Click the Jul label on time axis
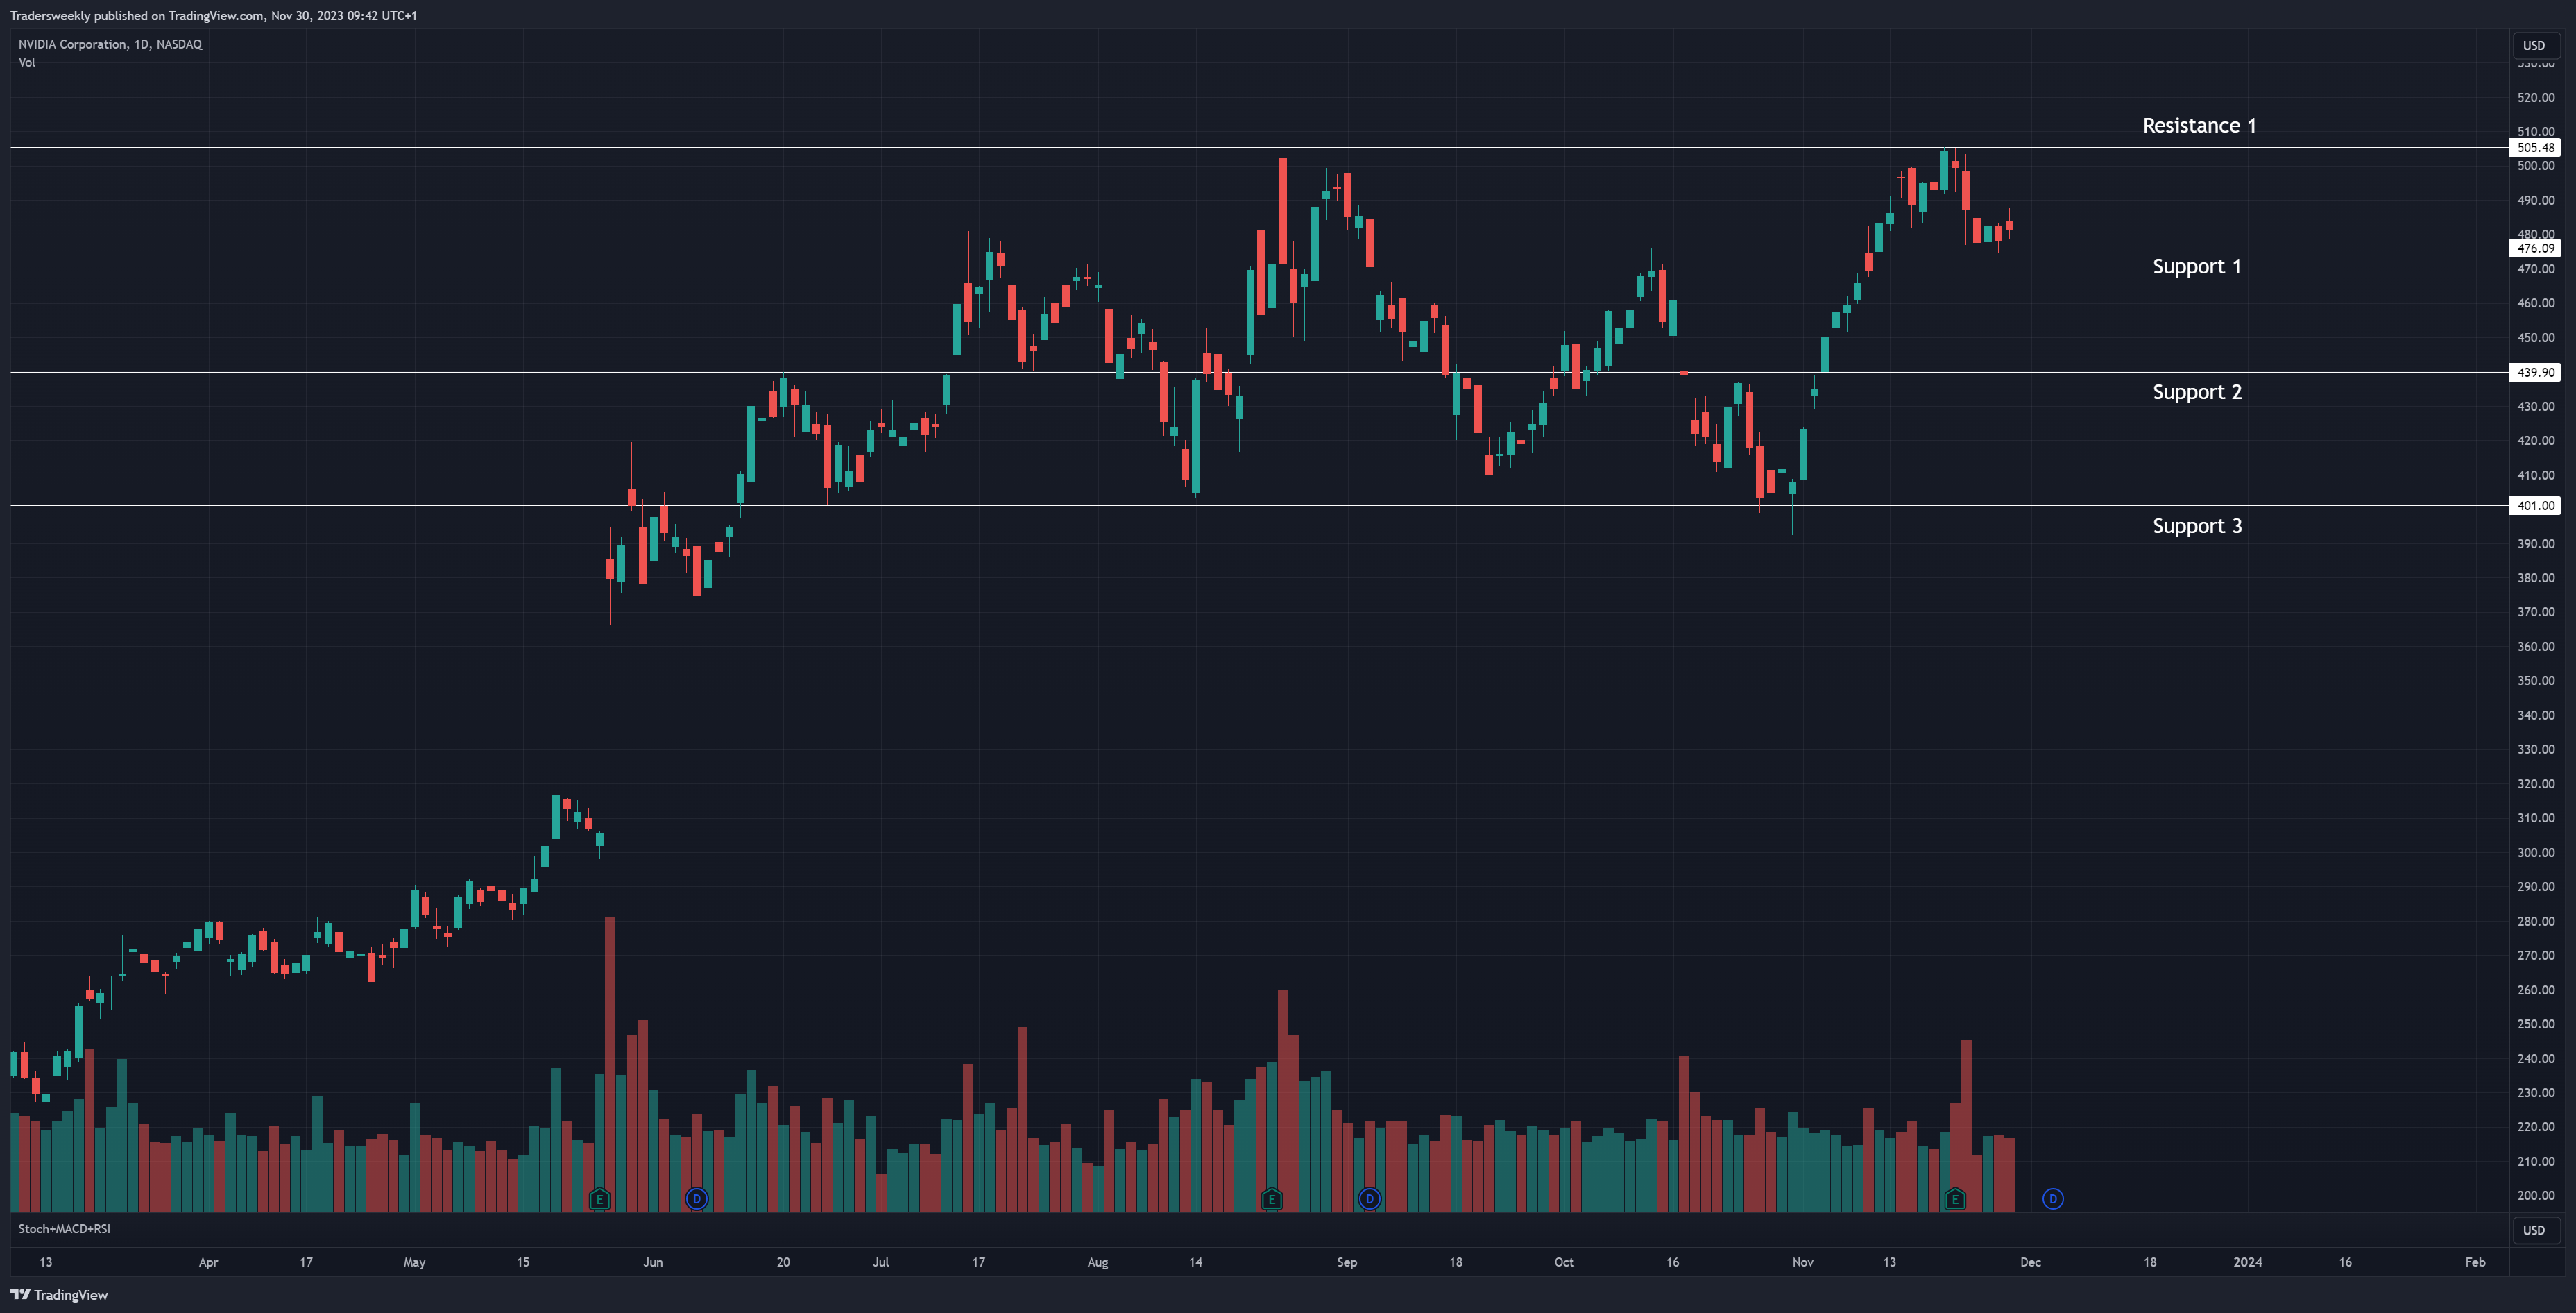This screenshot has height=1313, width=2576. [x=880, y=1262]
